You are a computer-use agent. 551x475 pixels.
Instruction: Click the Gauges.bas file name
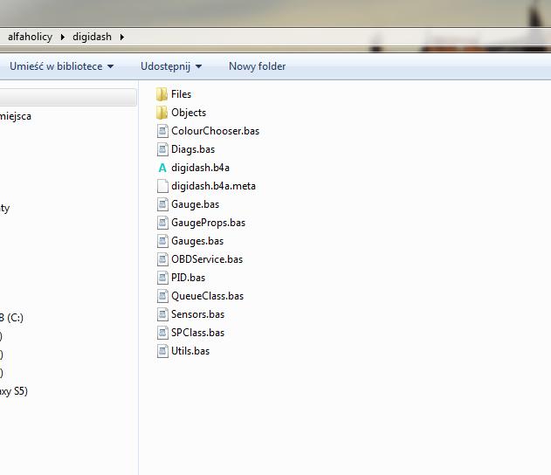(x=197, y=241)
